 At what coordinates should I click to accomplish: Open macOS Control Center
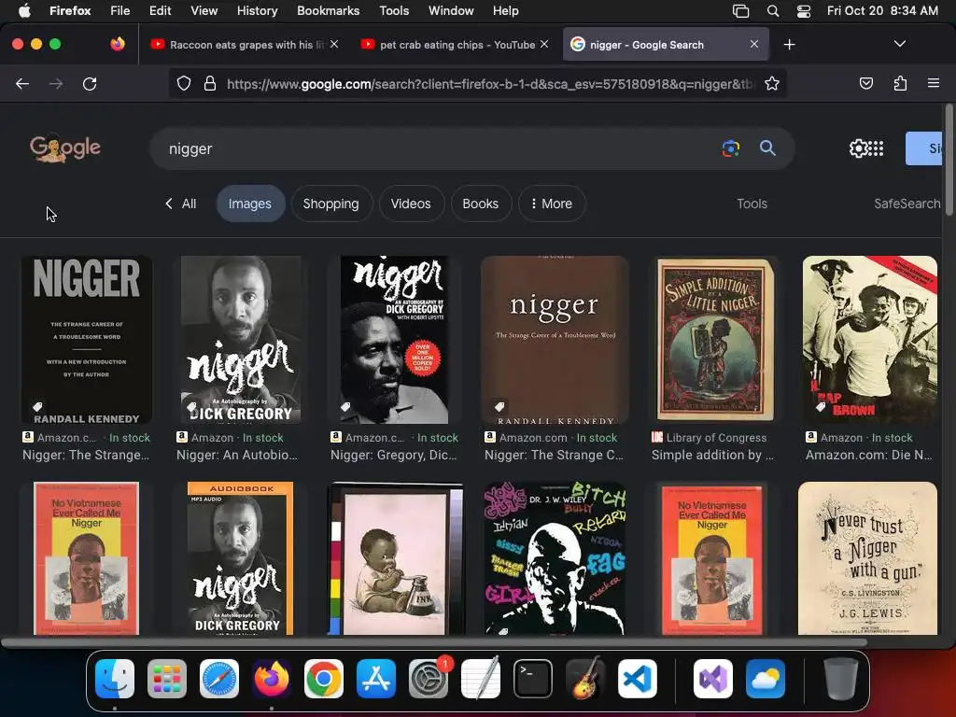pyautogui.click(x=804, y=11)
